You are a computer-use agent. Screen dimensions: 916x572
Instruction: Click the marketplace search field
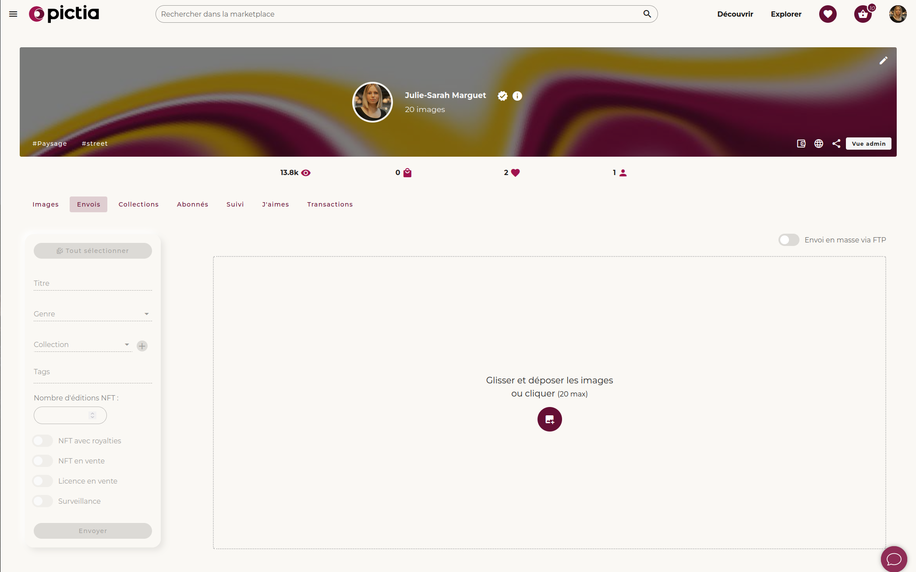[399, 14]
